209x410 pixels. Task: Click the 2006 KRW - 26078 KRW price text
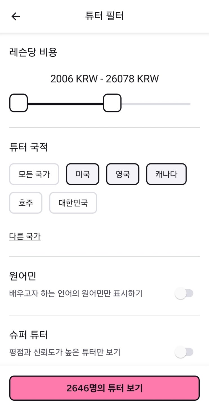[x=104, y=79]
